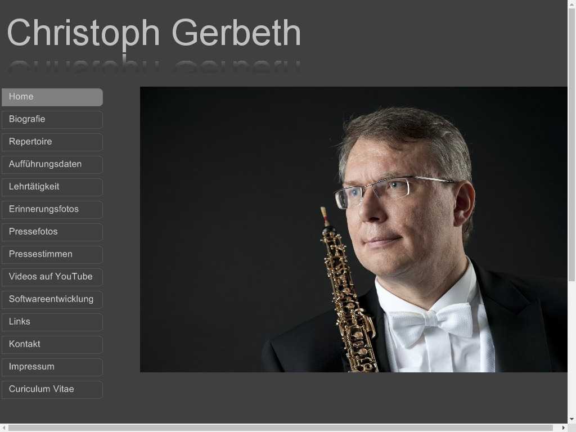Go to Softwareentwicklung page
The image size is (576, 432).
(52, 299)
